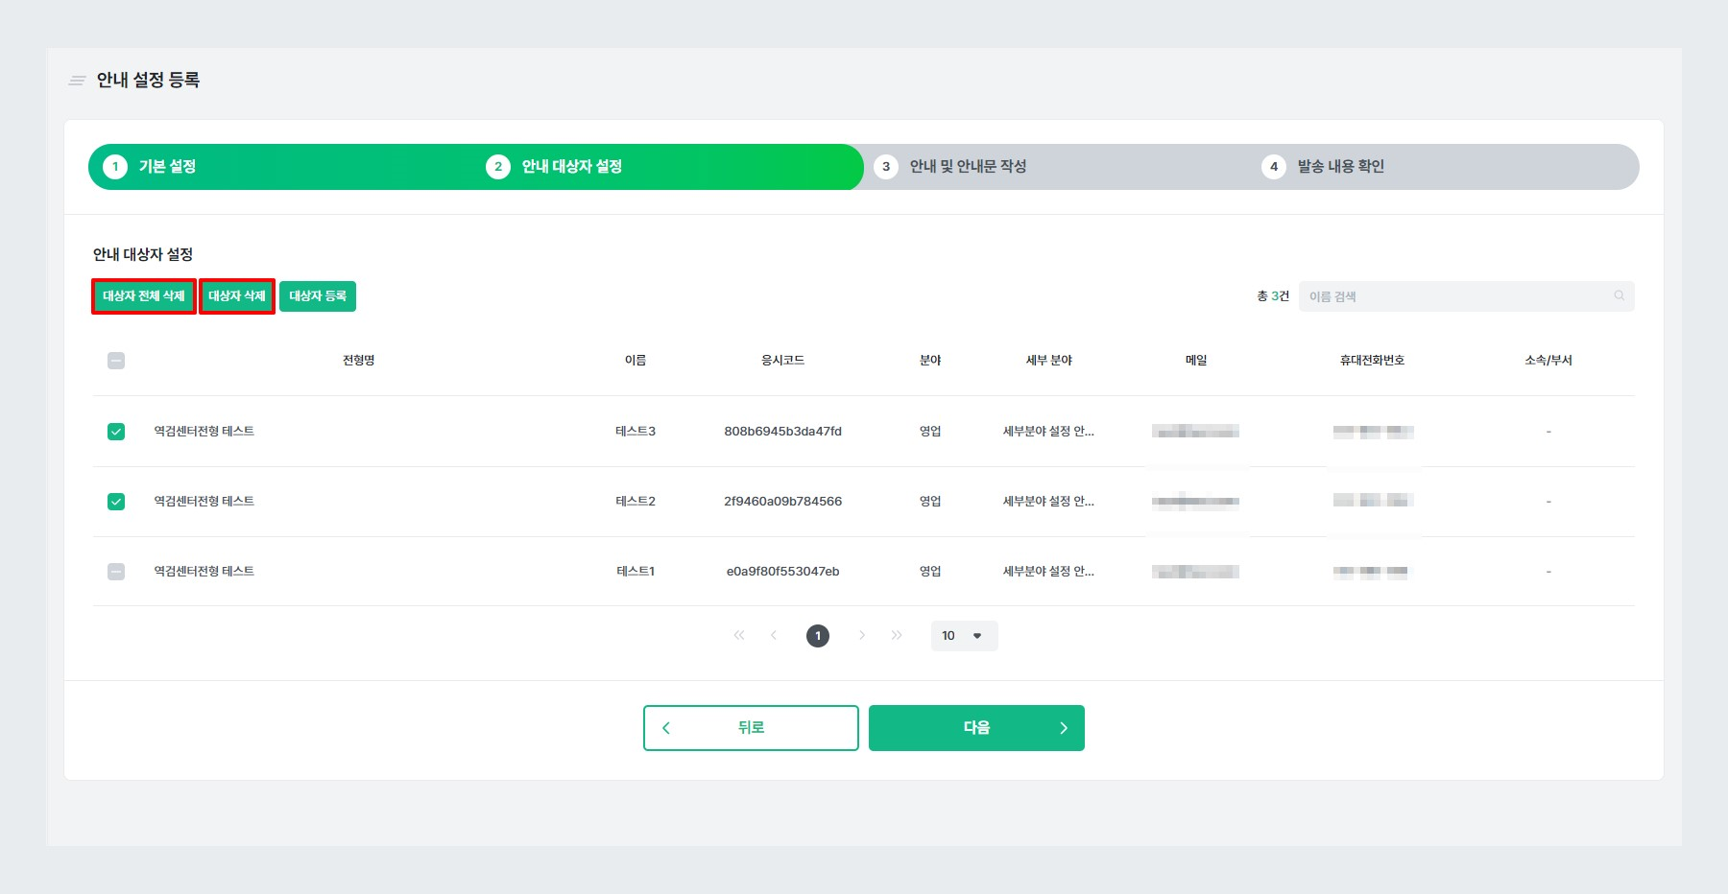The width and height of the screenshot is (1728, 894).
Task: Check the 테스트1 row checkbox
Action: click(x=116, y=572)
